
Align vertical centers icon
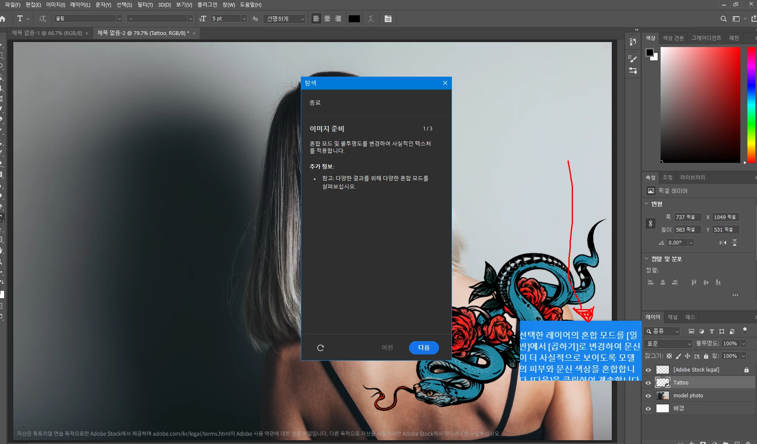coord(706,282)
